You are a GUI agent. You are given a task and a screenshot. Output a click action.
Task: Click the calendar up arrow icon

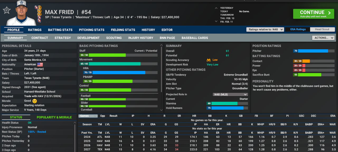(x=216, y=8)
